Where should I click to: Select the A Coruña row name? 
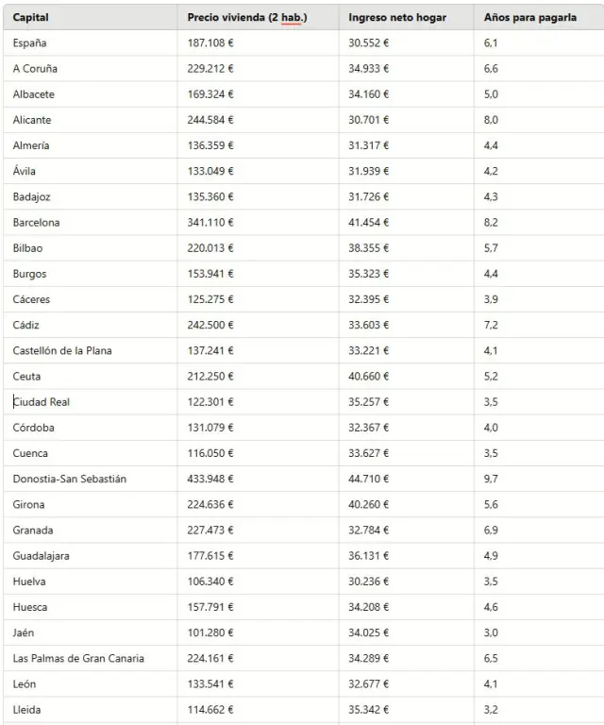pyautogui.click(x=35, y=69)
